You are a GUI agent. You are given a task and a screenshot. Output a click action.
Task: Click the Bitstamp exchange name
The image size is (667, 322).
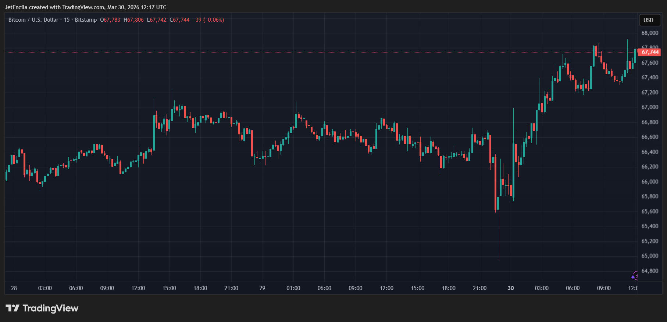[x=86, y=20]
